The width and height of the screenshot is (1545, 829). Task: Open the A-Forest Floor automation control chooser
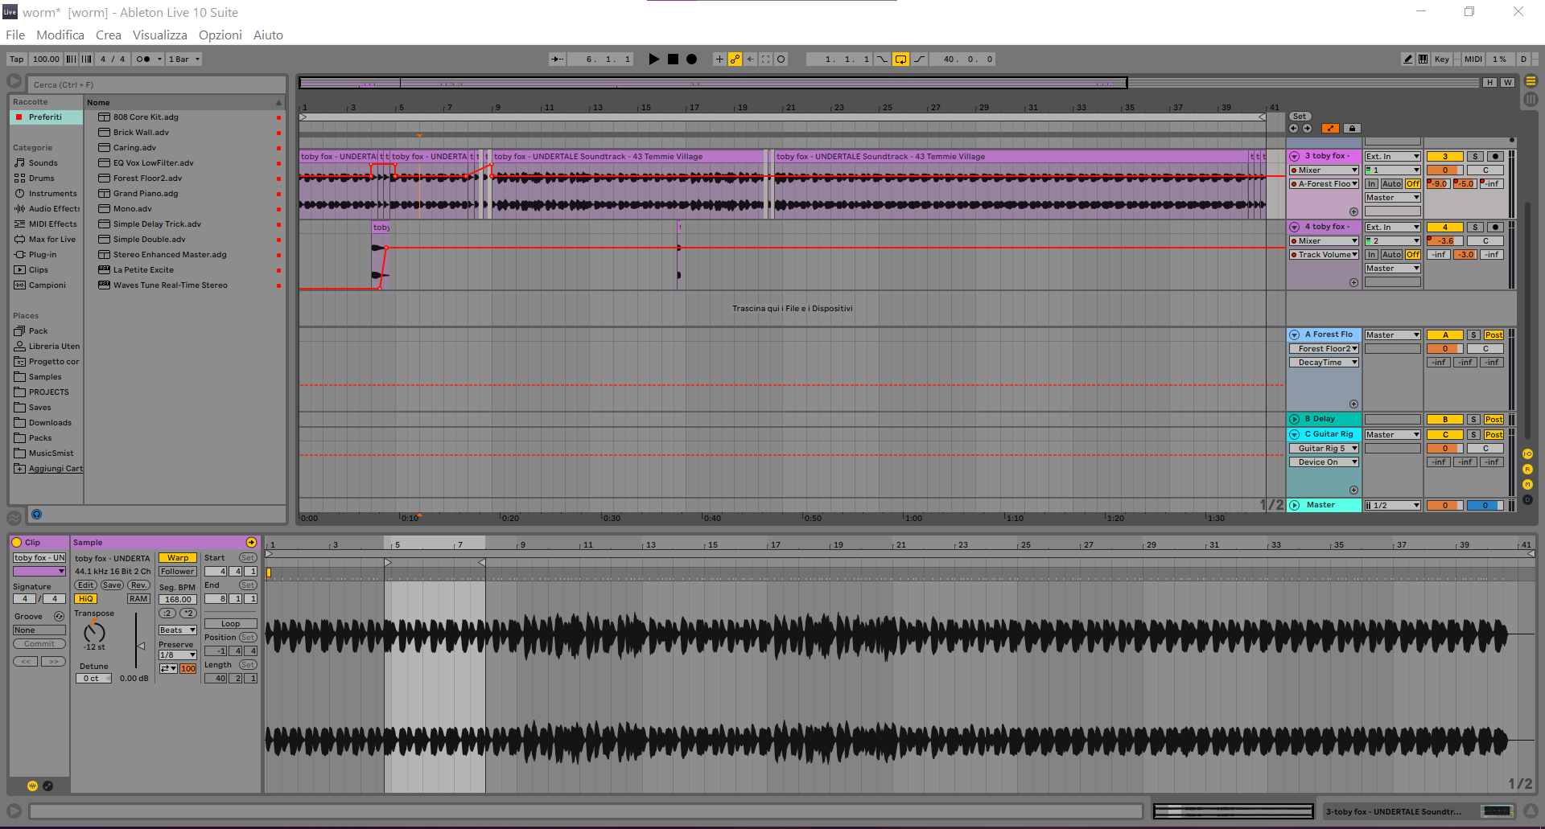[x=1325, y=184]
